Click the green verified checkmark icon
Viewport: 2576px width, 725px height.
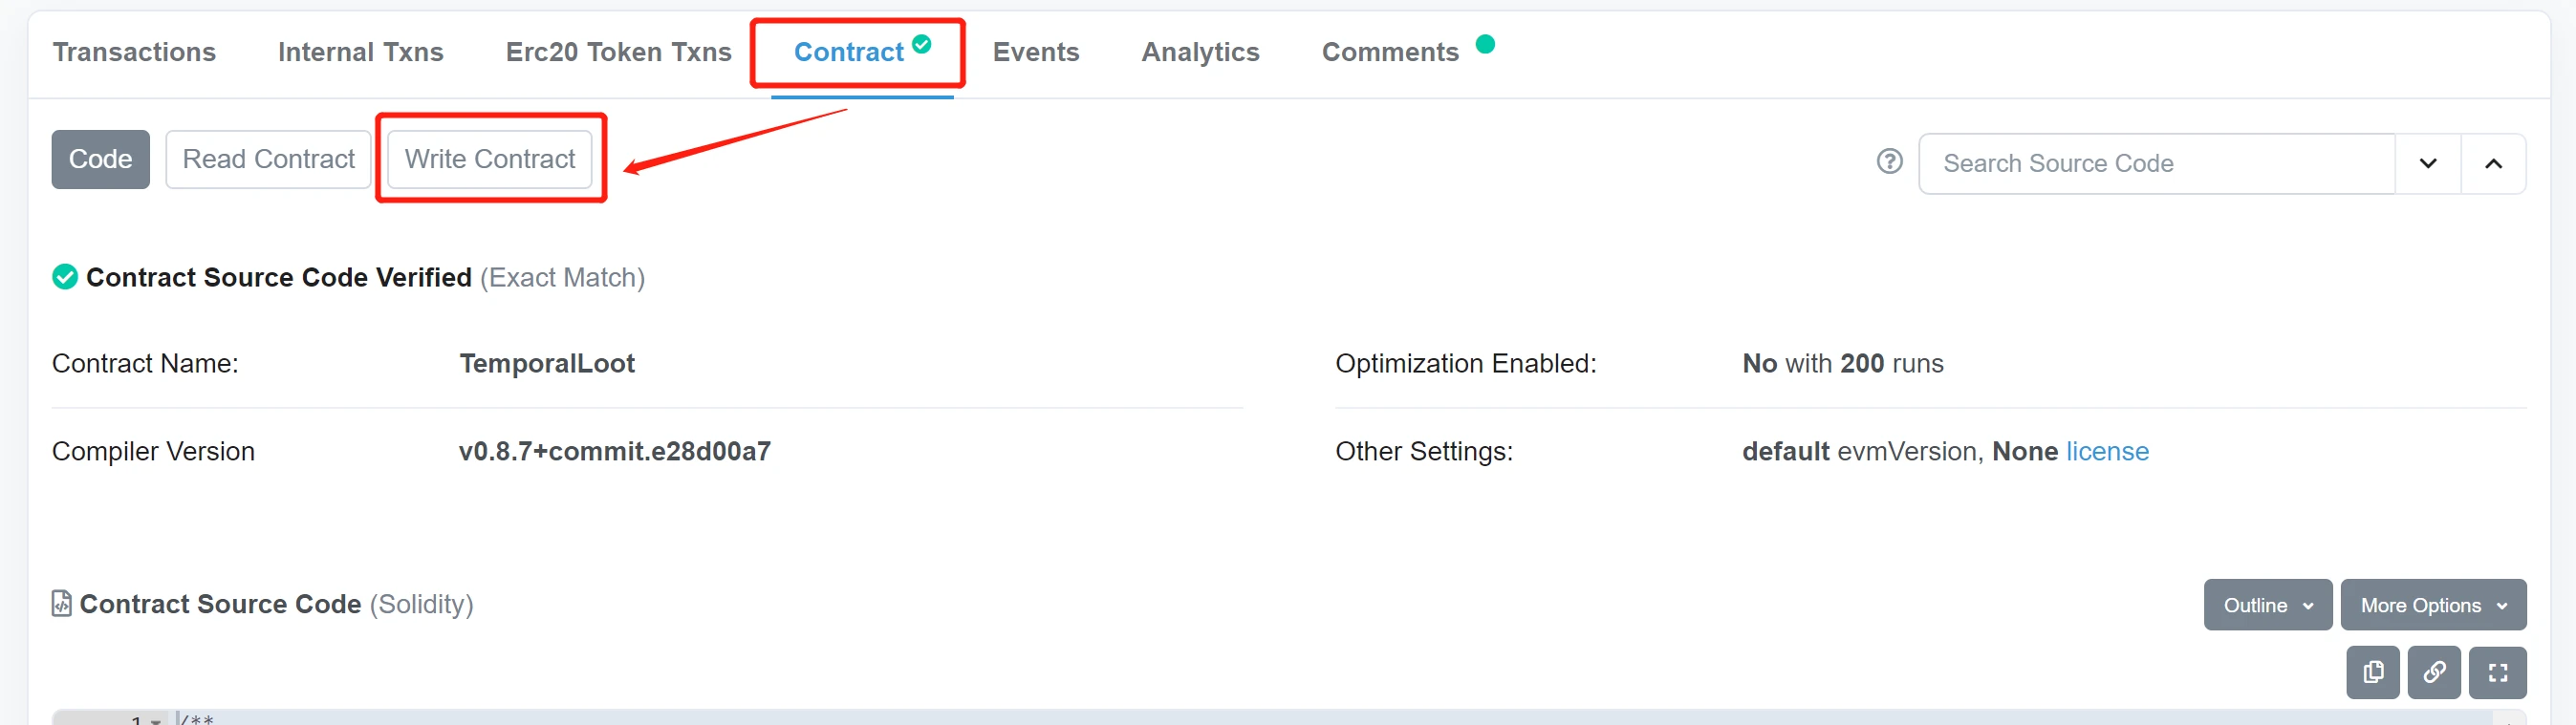point(65,277)
